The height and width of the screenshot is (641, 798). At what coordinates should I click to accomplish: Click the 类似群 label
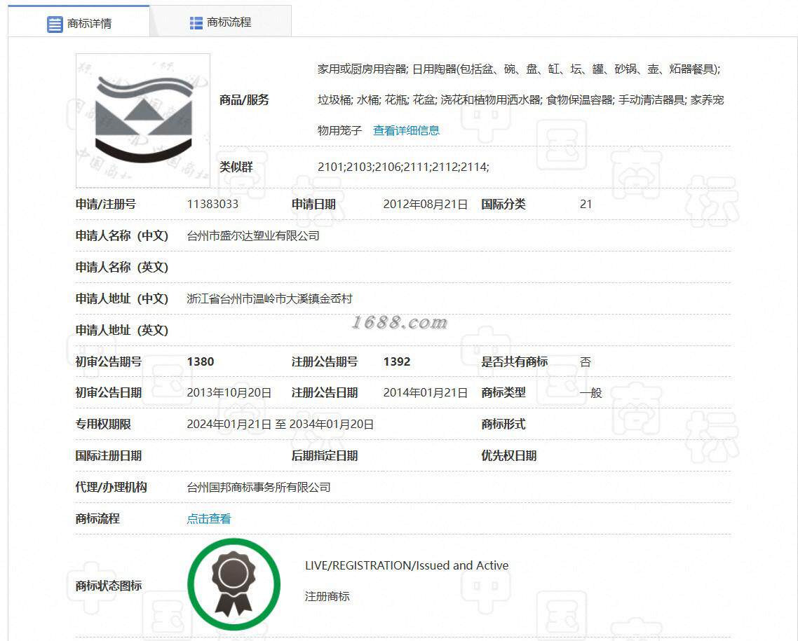point(236,167)
